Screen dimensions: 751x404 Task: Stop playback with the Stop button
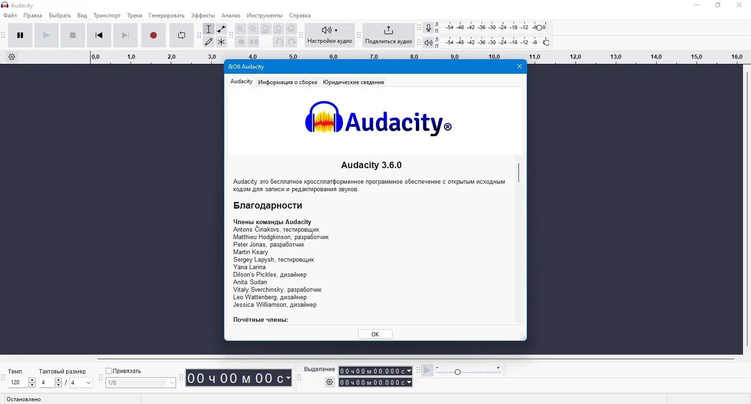[x=73, y=35]
